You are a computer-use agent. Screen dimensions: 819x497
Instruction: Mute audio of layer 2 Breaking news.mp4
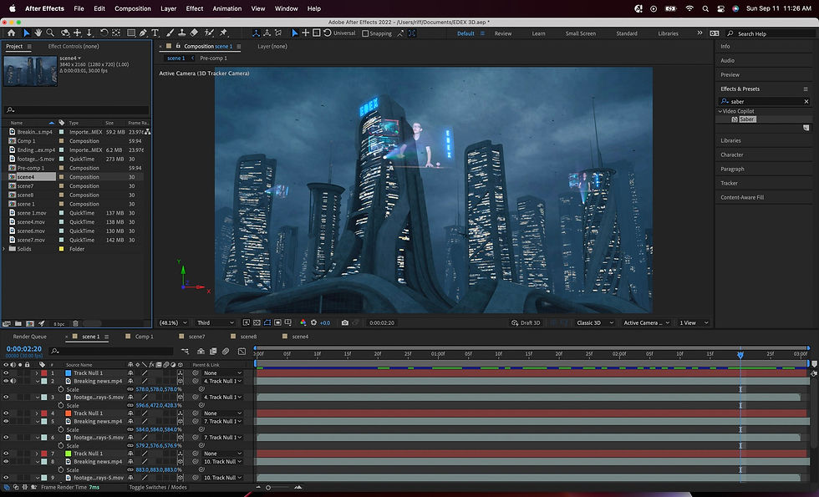[13, 381]
